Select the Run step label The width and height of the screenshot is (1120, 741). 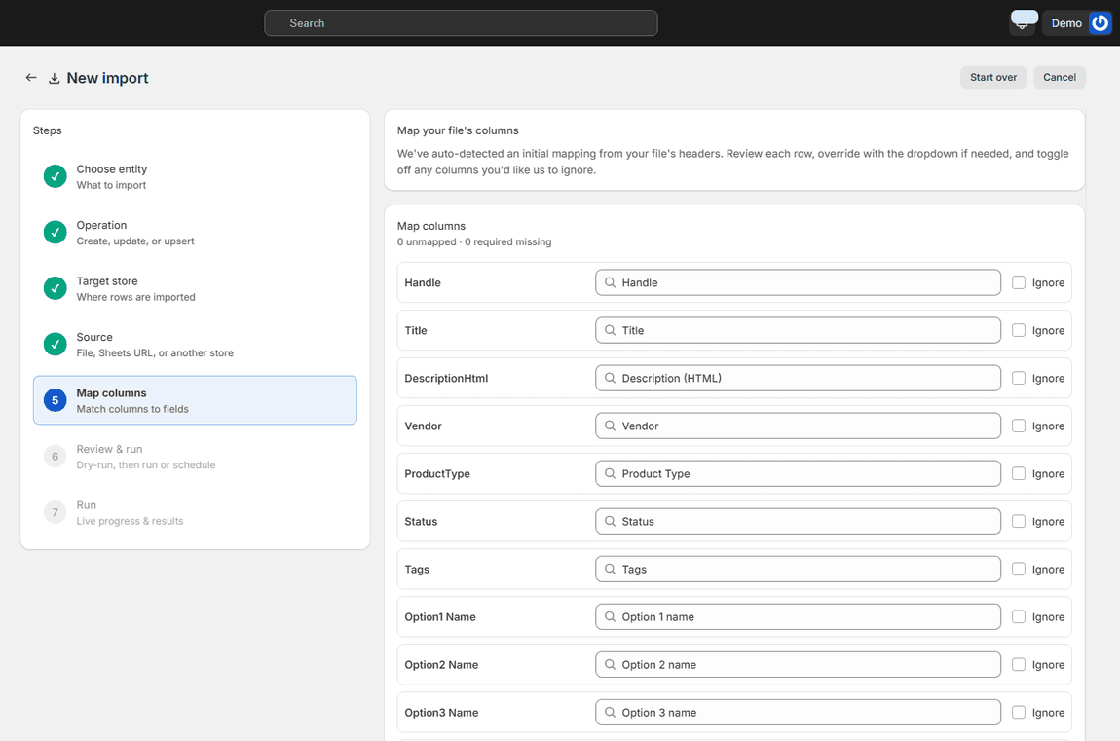click(x=87, y=504)
